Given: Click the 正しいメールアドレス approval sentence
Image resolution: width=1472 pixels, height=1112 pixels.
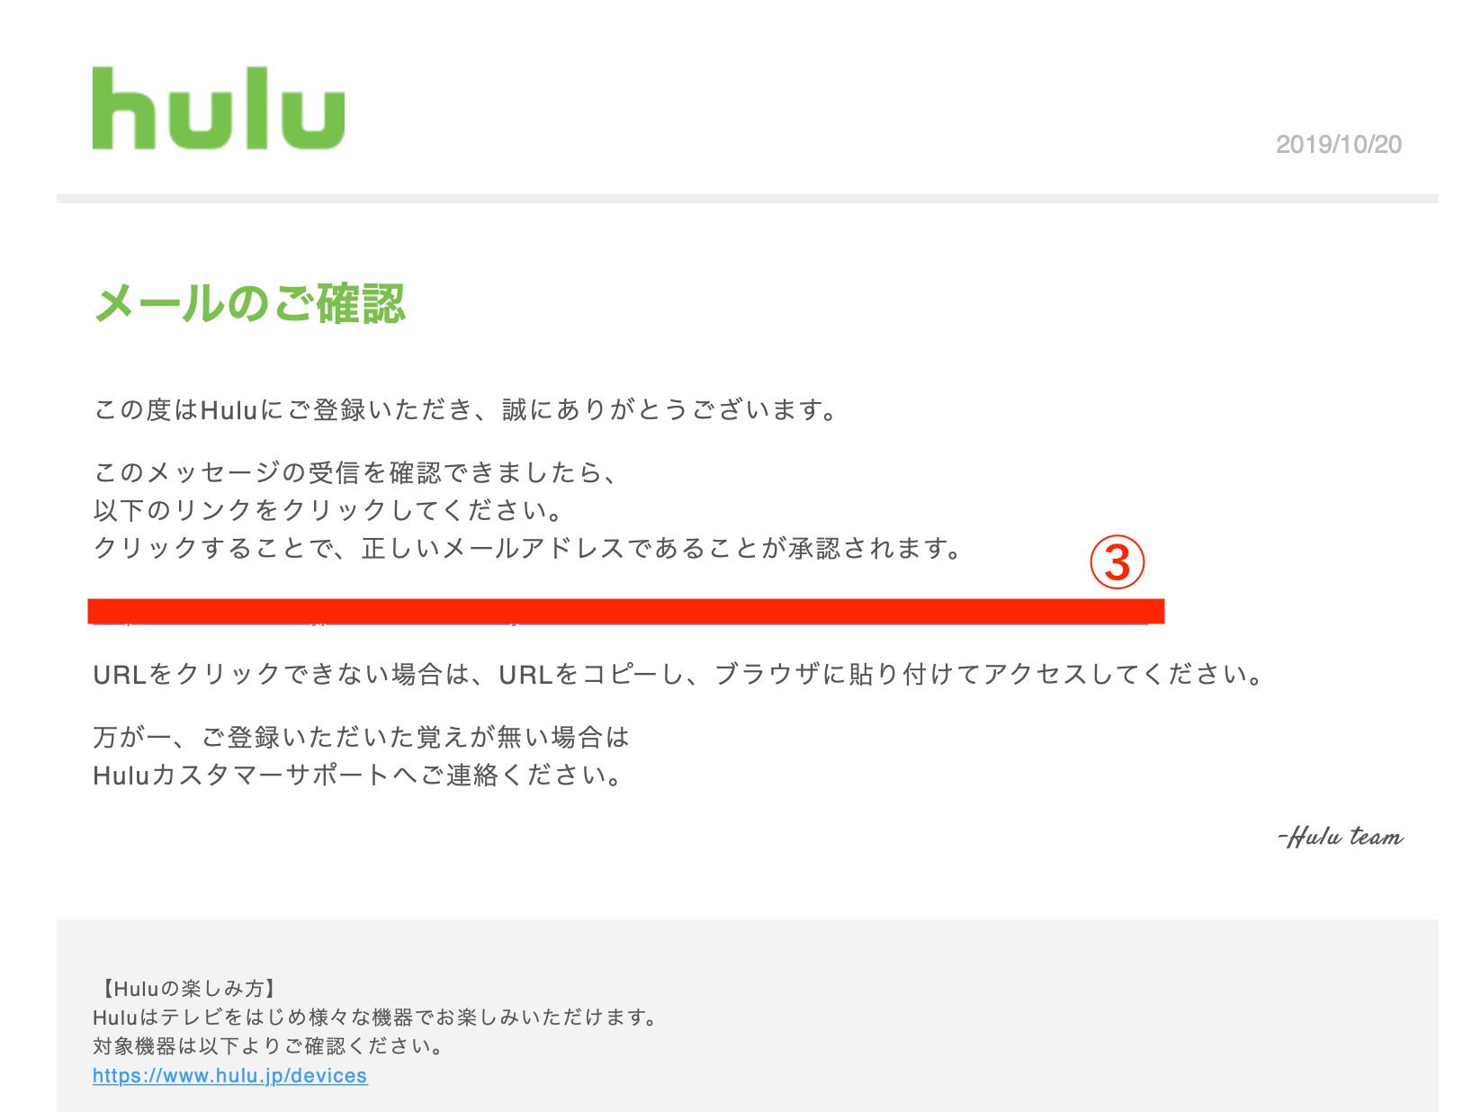Looking at the screenshot, I should point(529,548).
